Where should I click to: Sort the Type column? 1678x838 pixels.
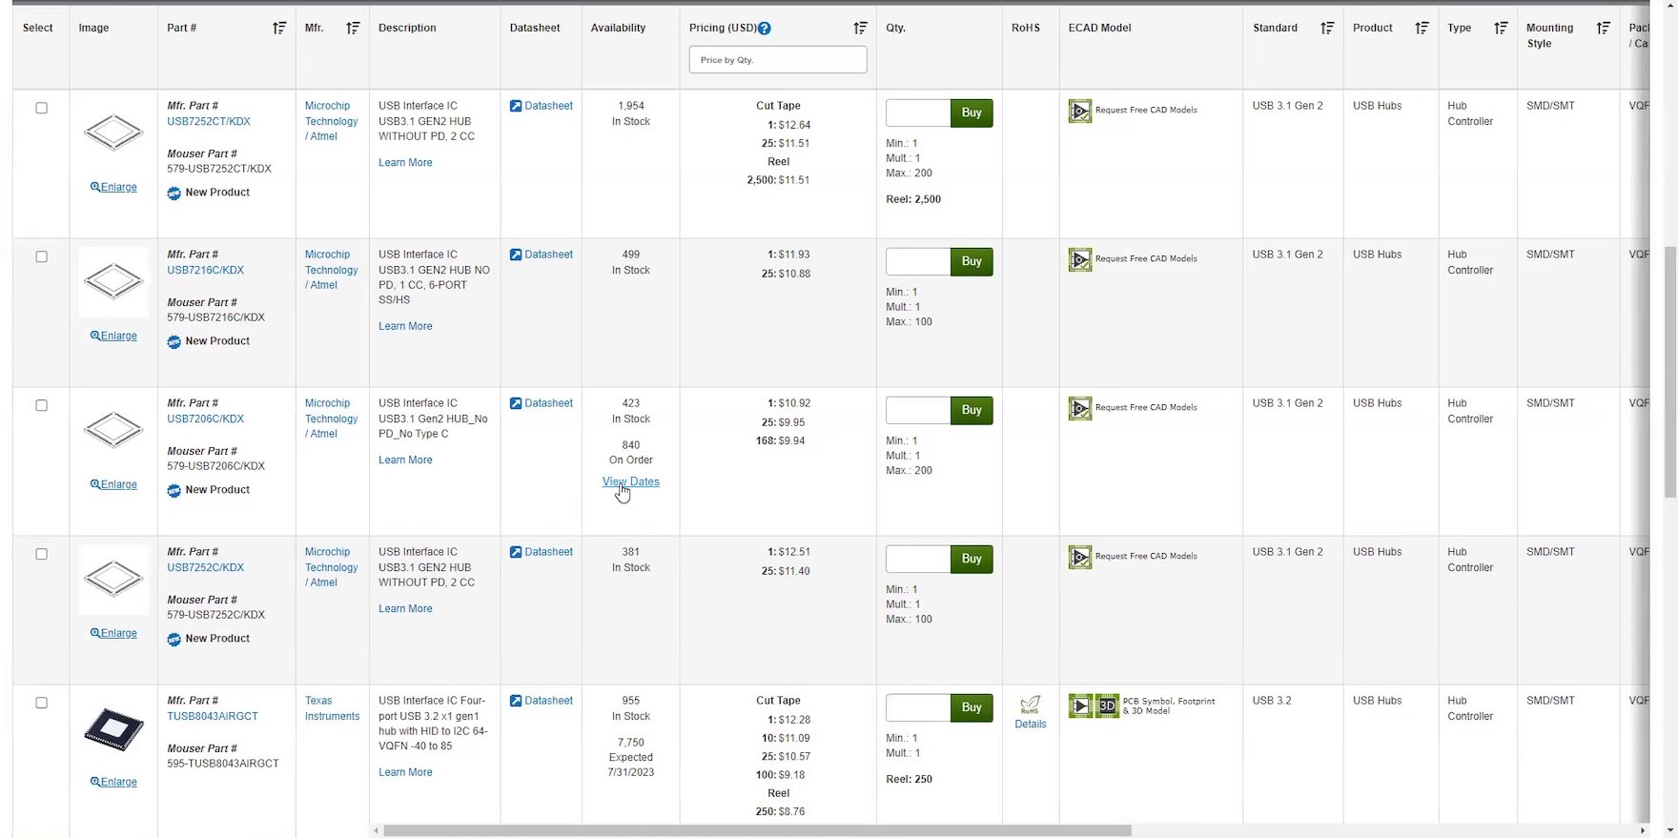point(1501,29)
